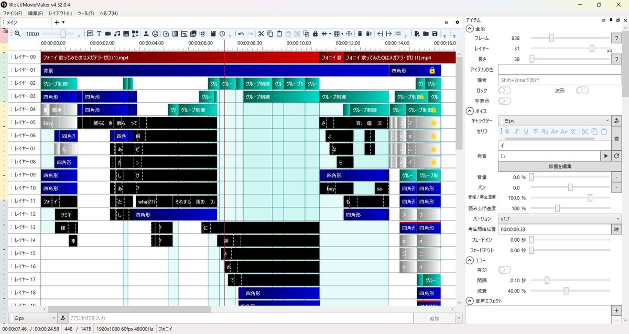Apply underline in セリフ formatting bar

[x=526, y=131]
